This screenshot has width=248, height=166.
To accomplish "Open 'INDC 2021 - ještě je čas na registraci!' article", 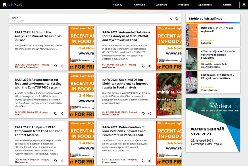I will pyautogui.click(x=217, y=29).
